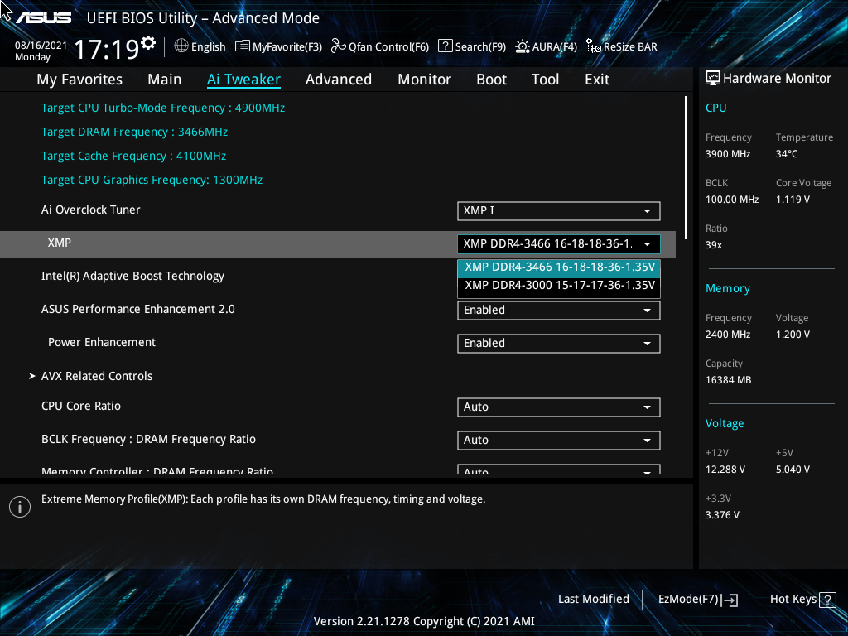This screenshot has width=848, height=636.
Task: Click Target CPU Turbo-Mode Frequency text
Action: click(163, 108)
